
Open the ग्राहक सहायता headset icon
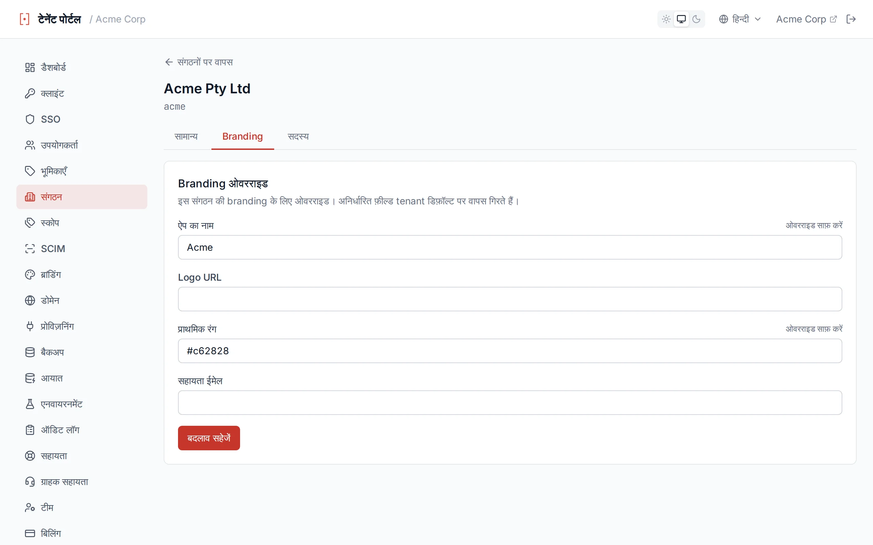pos(30,482)
